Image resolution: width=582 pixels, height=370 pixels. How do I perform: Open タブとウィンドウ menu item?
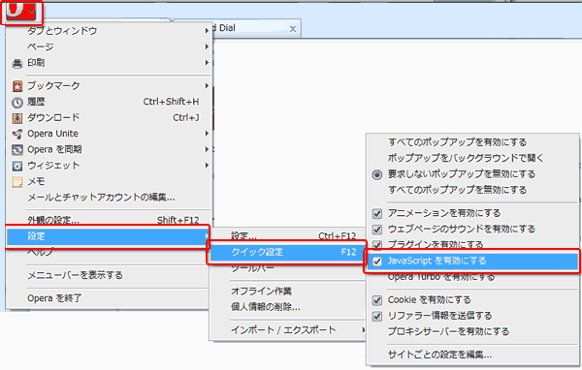click(109, 31)
